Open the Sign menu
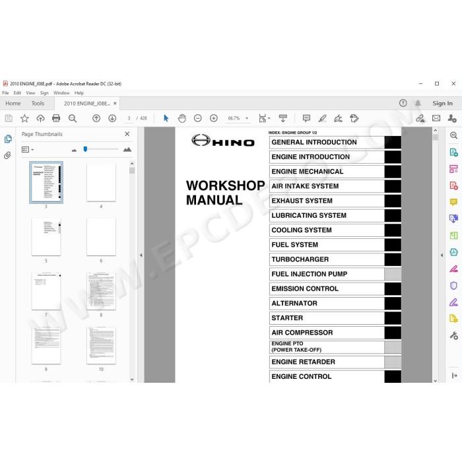This screenshot has width=462, height=462. coord(44,93)
